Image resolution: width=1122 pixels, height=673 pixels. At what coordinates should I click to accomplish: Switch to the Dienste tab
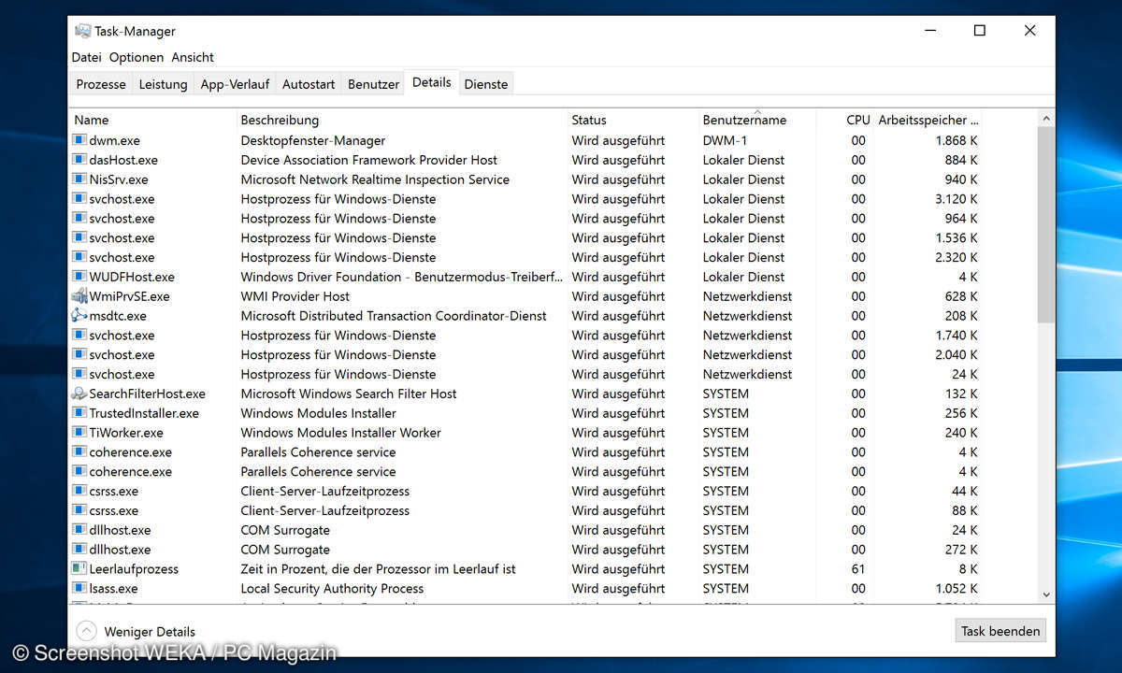pos(486,84)
